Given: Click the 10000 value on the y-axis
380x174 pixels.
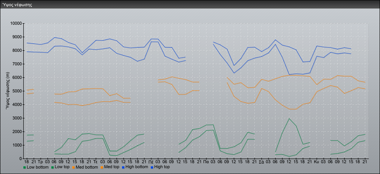Looking at the screenshot, I should [16, 24].
